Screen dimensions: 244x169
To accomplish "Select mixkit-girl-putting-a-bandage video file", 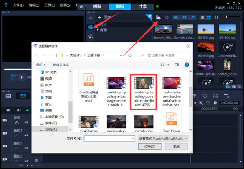I will pos(116,92).
